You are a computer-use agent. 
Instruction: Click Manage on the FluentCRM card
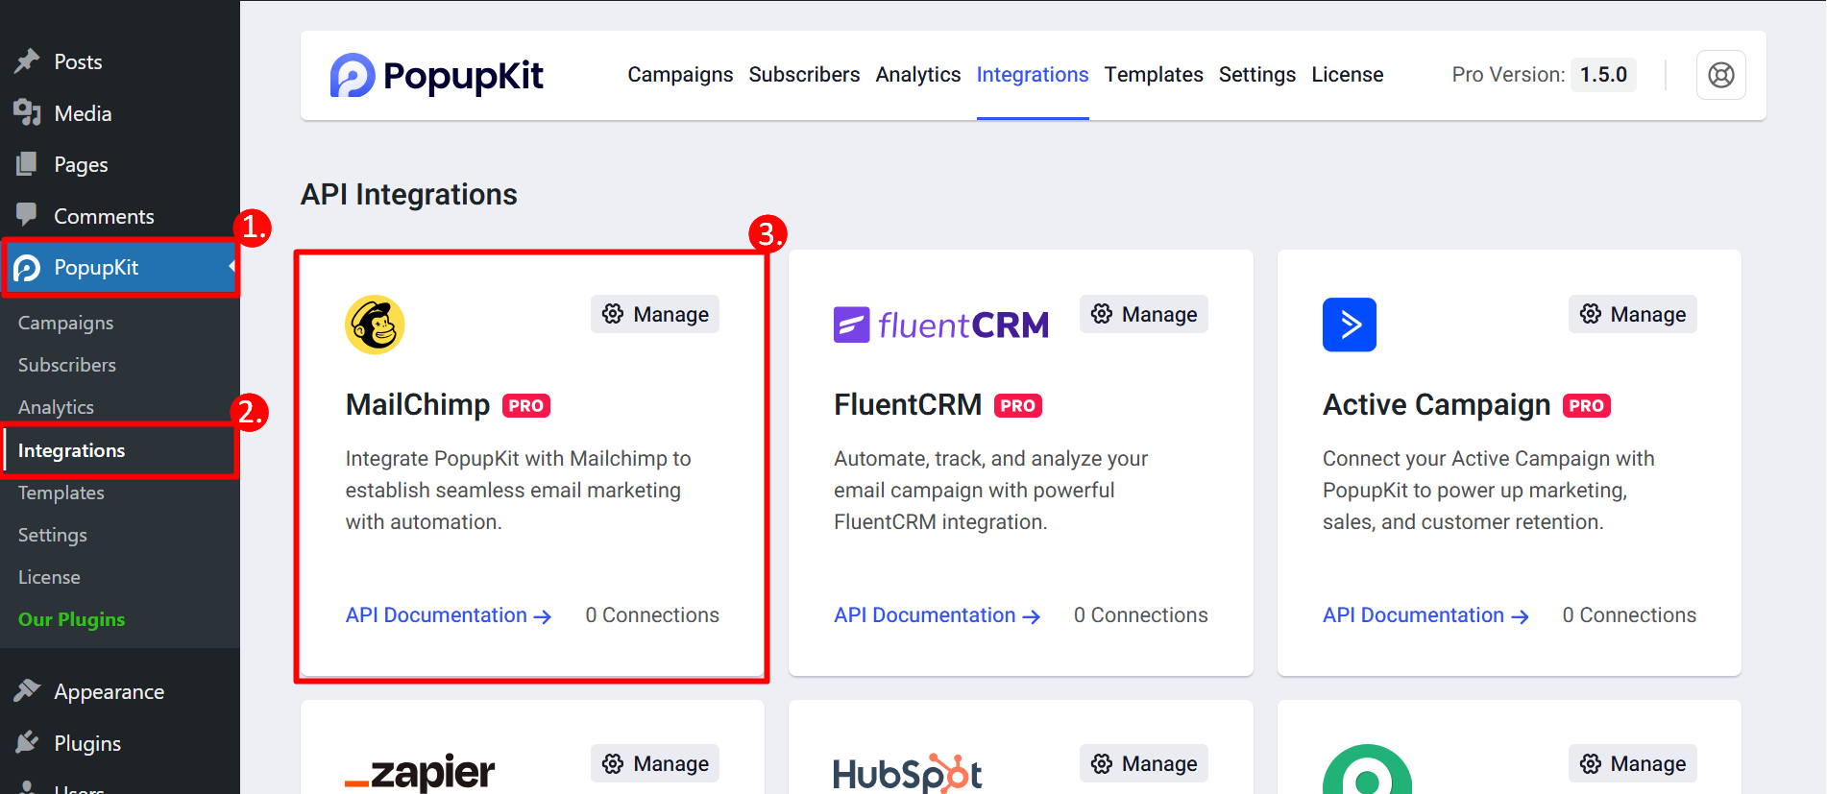(x=1143, y=314)
